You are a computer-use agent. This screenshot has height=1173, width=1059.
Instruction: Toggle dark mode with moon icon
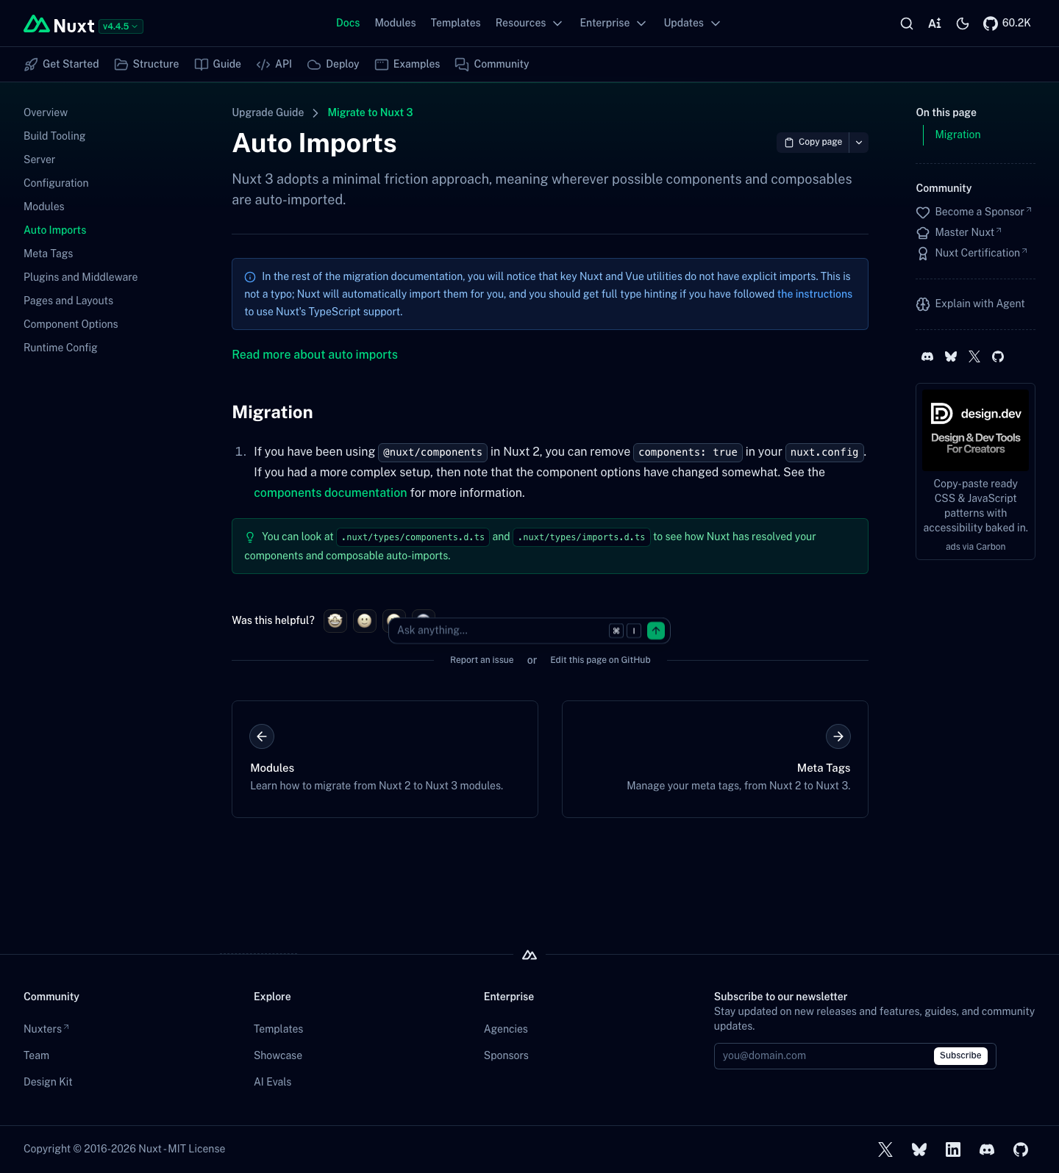[963, 24]
